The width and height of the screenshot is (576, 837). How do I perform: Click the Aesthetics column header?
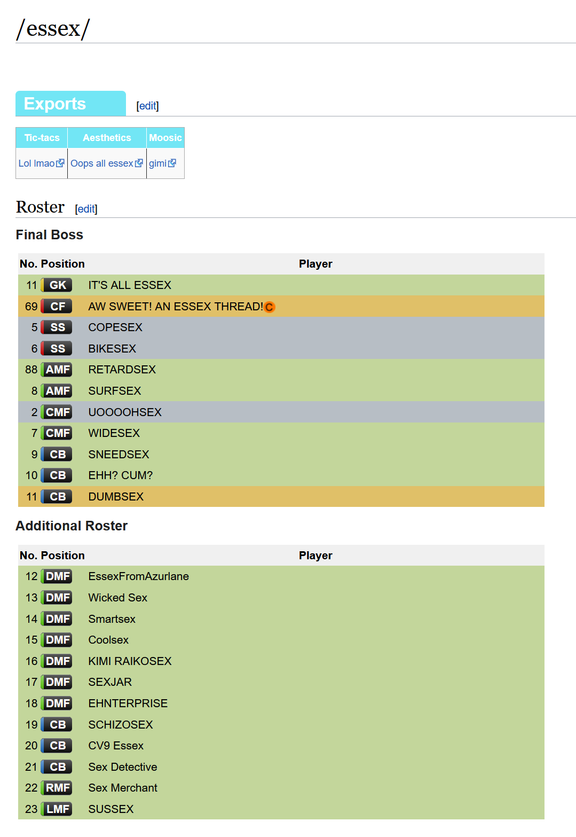pyautogui.click(x=107, y=138)
